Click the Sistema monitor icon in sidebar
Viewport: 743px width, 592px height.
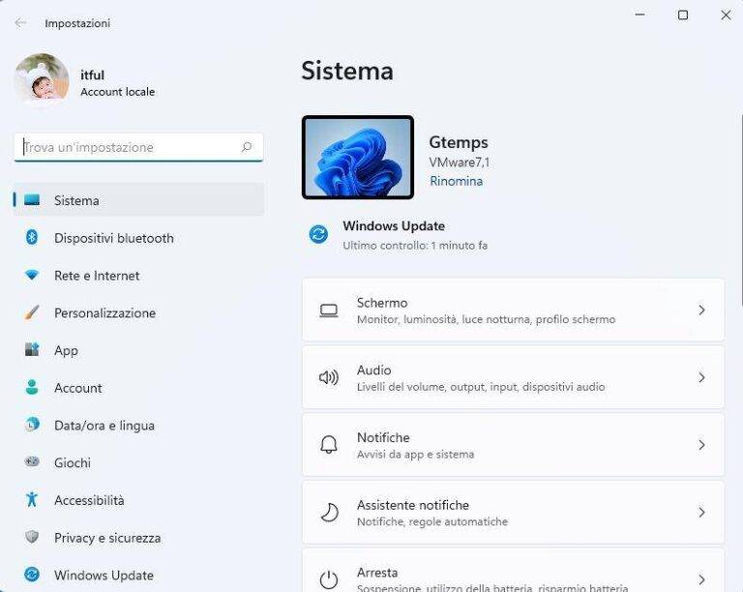(x=32, y=200)
